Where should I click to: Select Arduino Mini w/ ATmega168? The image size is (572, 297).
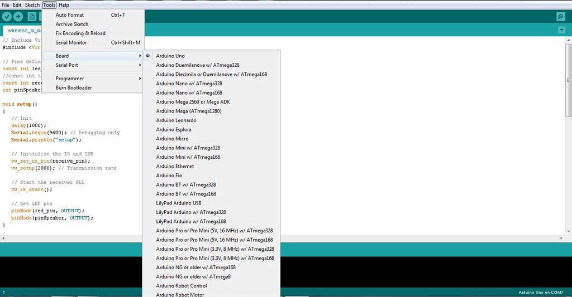(211, 157)
